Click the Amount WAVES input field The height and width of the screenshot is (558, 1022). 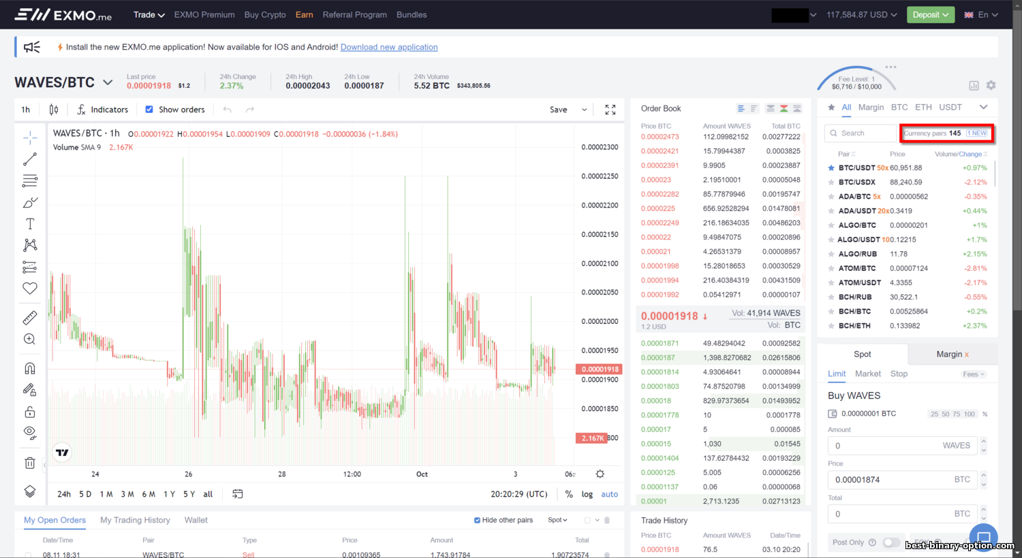(903, 446)
